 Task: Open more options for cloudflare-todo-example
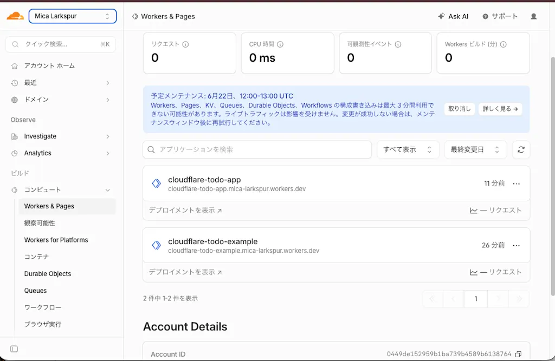pos(517,245)
